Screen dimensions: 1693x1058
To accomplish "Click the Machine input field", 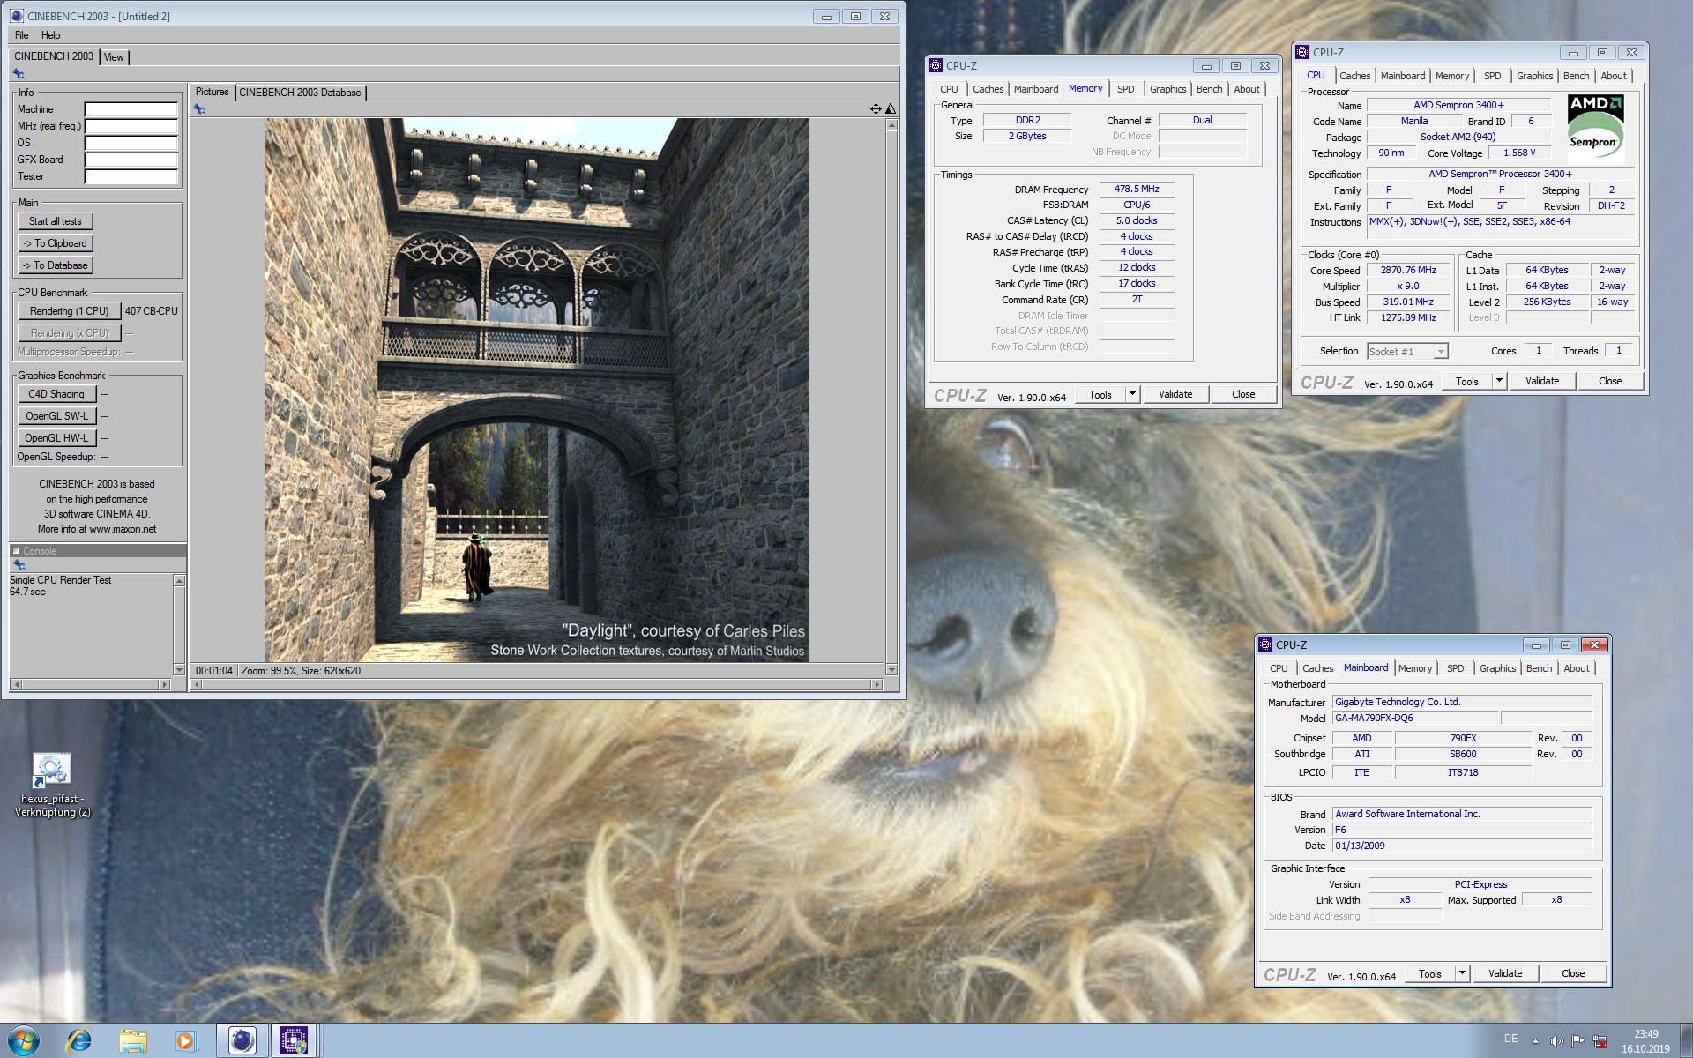I will (131, 109).
